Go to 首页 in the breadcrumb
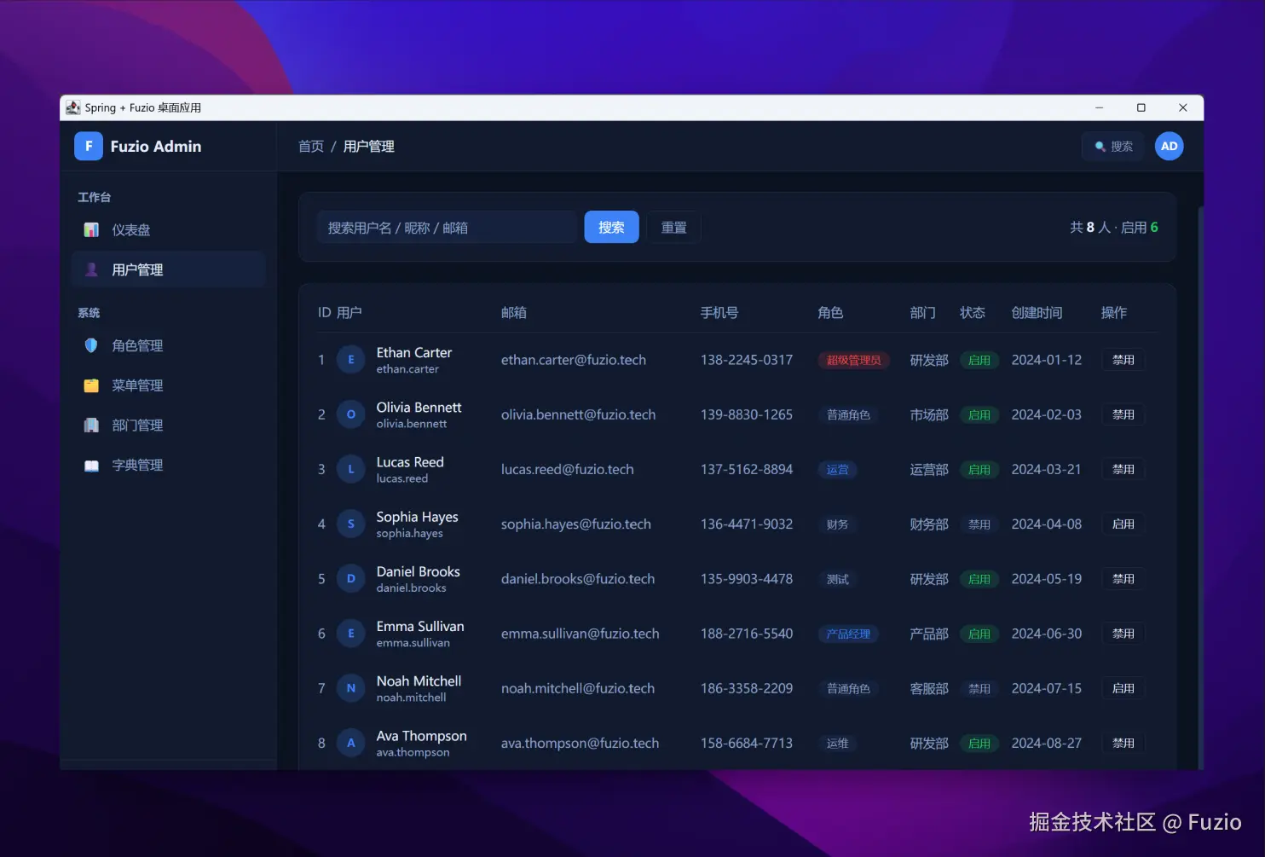This screenshot has width=1265, height=857. tap(310, 147)
